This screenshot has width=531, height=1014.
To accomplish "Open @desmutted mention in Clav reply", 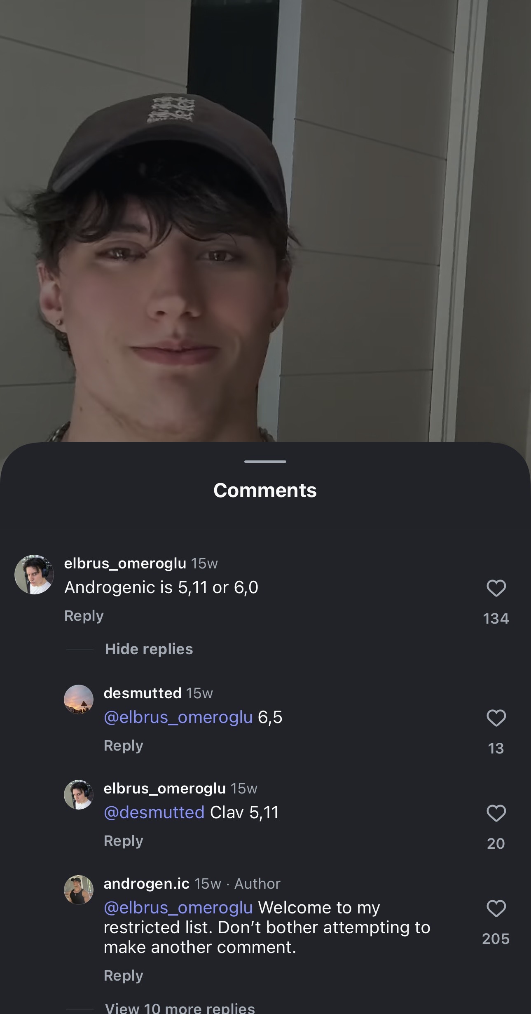I will [154, 812].
